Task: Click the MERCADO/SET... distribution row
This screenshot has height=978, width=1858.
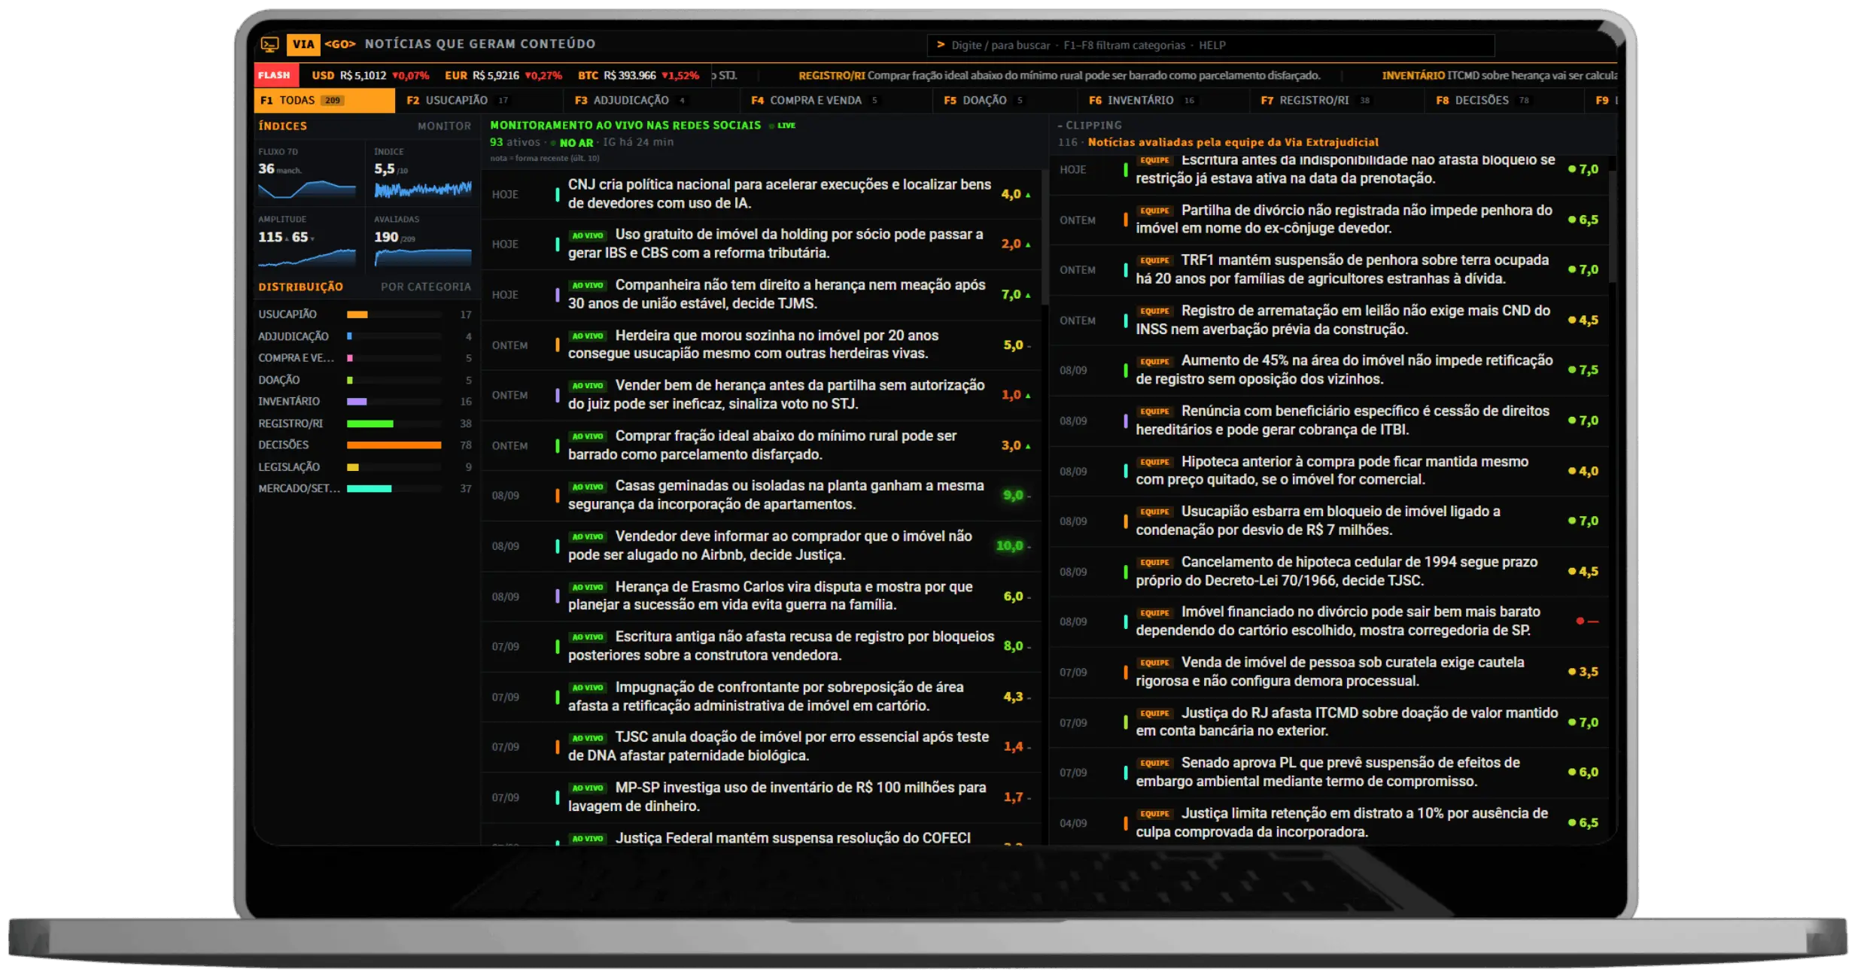Action: (365, 489)
